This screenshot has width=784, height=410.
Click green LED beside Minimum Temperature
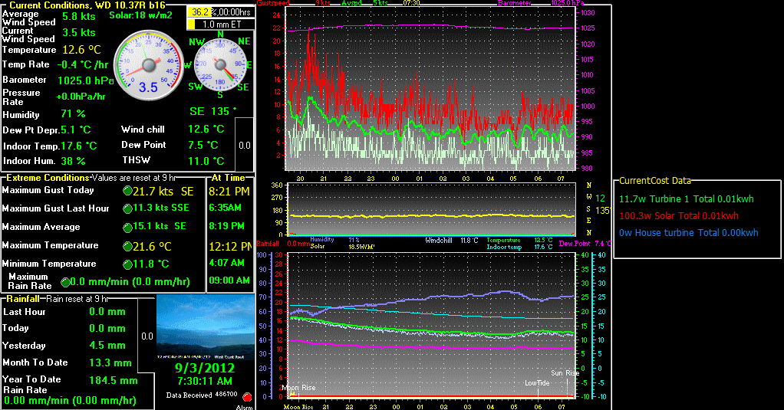(127, 264)
